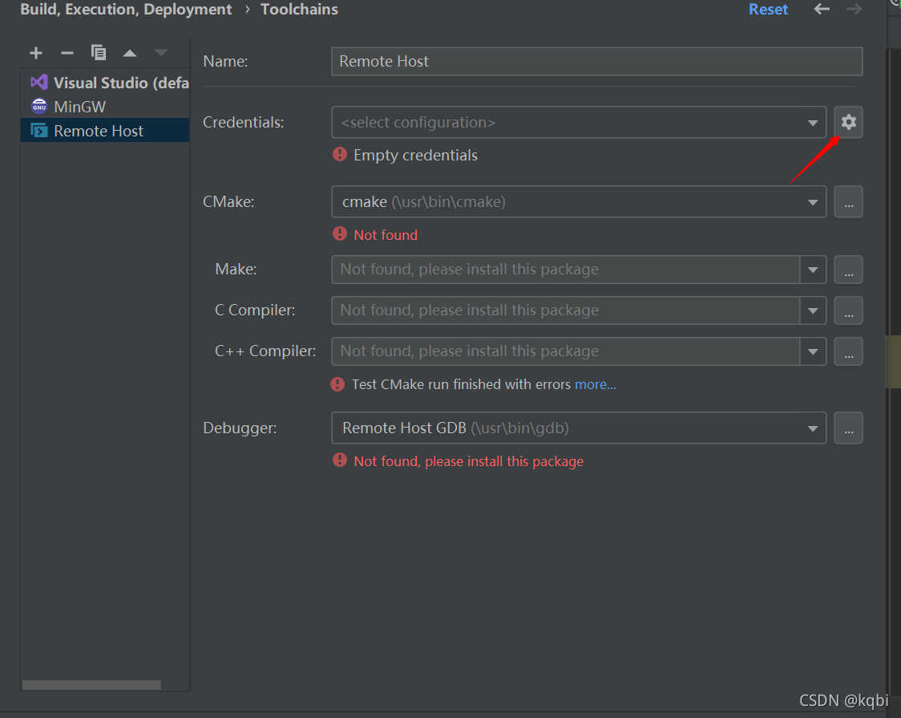Click Debugger 'Not found, please install' message
This screenshot has width=901, height=718.
(x=468, y=461)
